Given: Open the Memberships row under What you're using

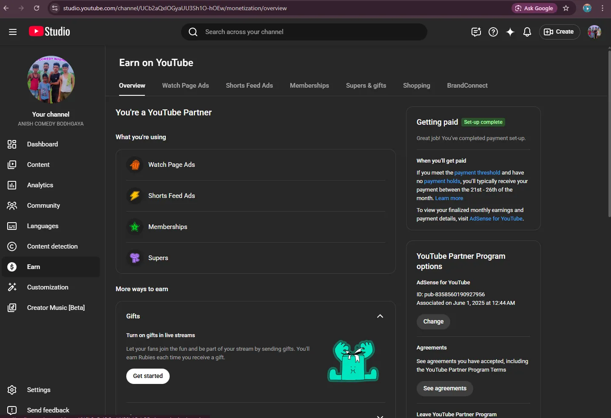Looking at the screenshot, I should tap(256, 227).
